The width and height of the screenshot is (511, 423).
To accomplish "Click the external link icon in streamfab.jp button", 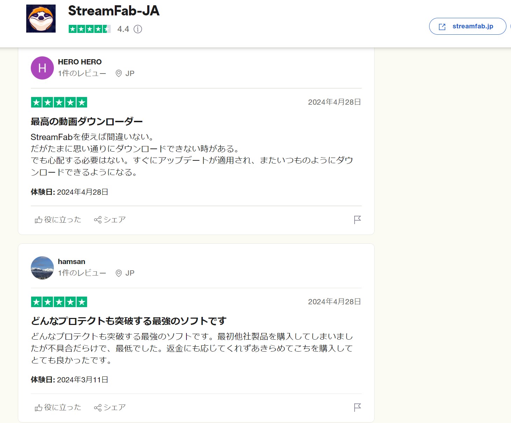I will pyautogui.click(x=442, y=27).
